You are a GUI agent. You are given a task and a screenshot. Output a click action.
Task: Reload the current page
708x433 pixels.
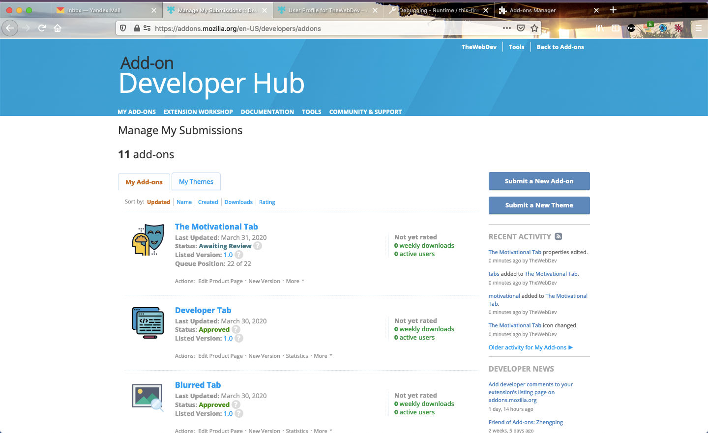(x=42, y=28)
